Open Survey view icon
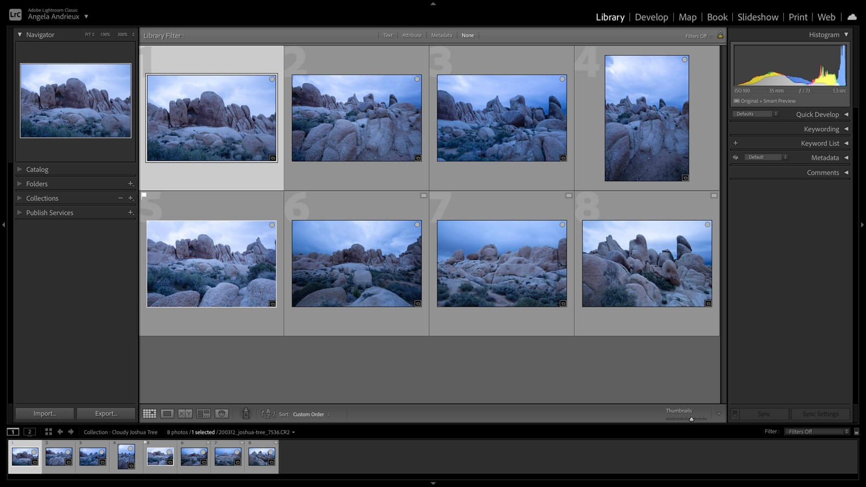This screenshot has width=866, height=487. [x=204, y=414]
